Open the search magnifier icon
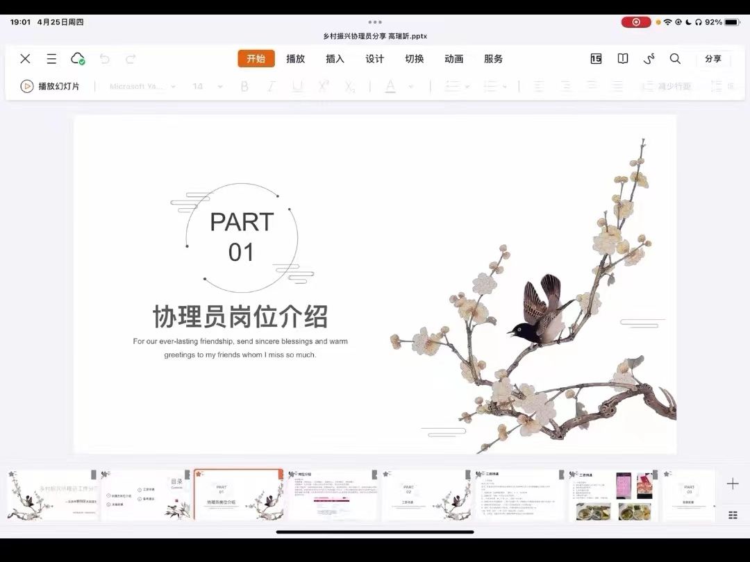The height and width of the screenshot is (562, 750). [x=675, y=59]
